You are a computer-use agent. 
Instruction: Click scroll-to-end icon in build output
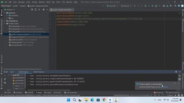(x=179, y=79)
